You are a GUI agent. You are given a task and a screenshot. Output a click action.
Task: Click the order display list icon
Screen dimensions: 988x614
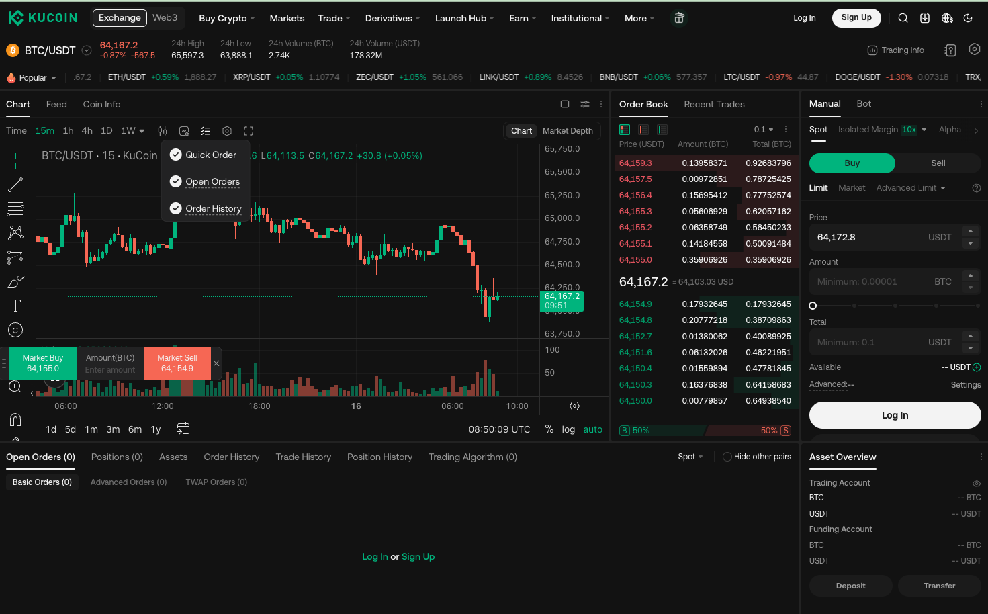206,131
